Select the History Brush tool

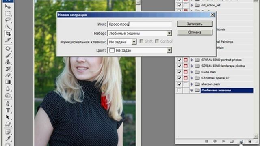[8, 69]
